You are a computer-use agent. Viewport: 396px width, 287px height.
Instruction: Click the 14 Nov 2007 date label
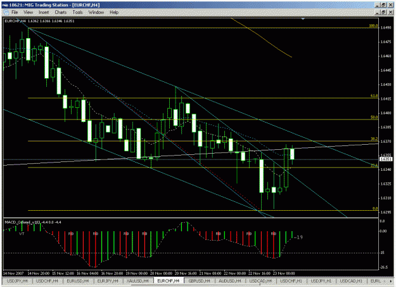pyautogui.click(x=13, y=273)
